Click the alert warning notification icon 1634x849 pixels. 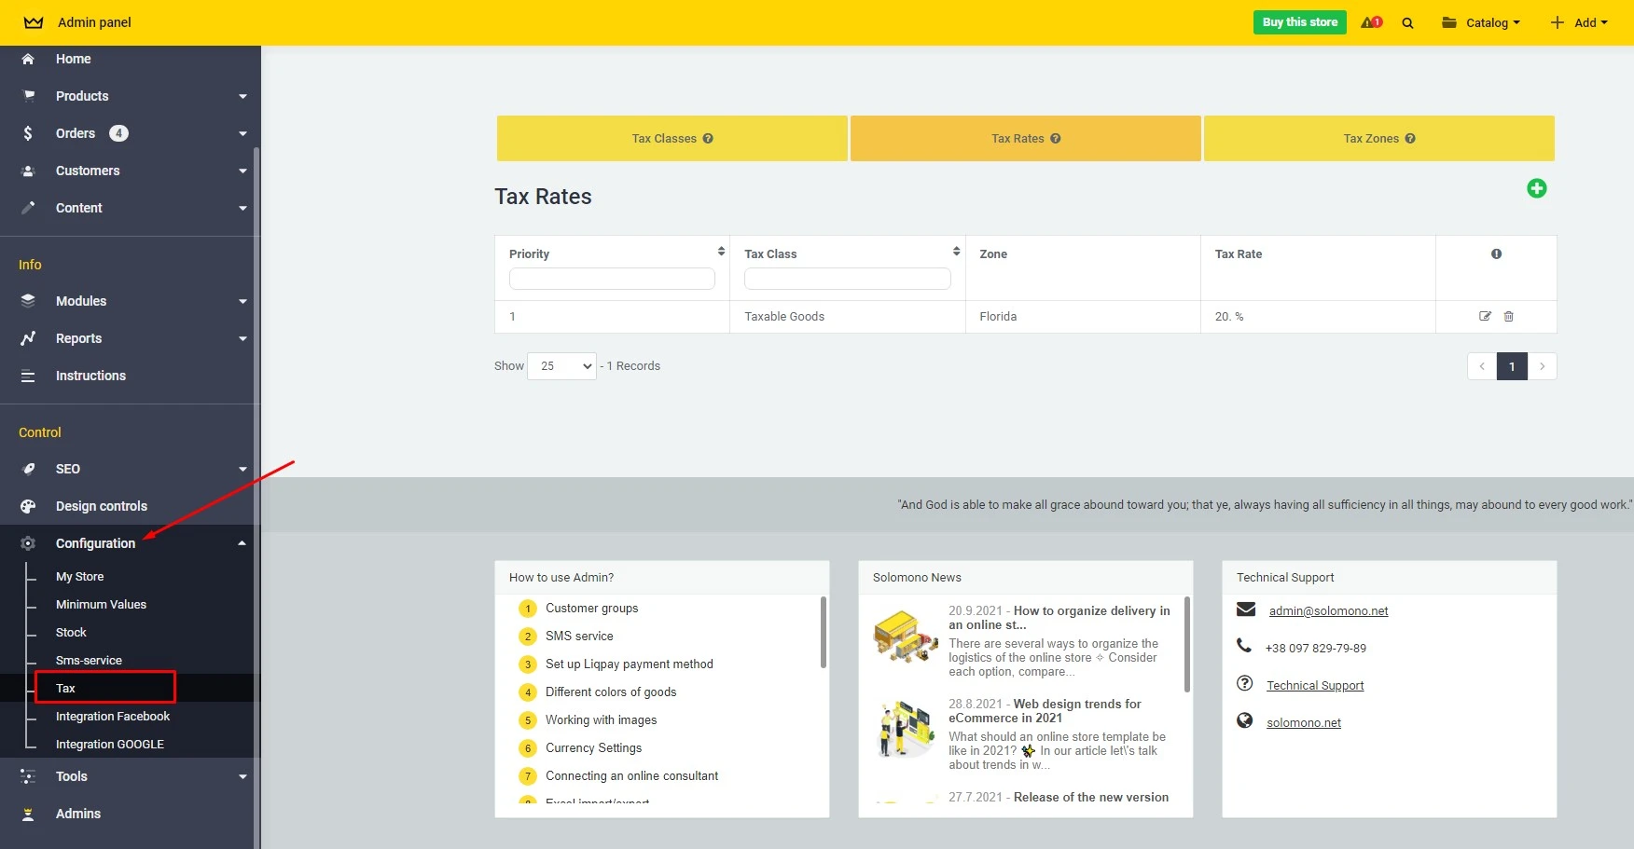pyautogui.click(x=1371, y=22)
